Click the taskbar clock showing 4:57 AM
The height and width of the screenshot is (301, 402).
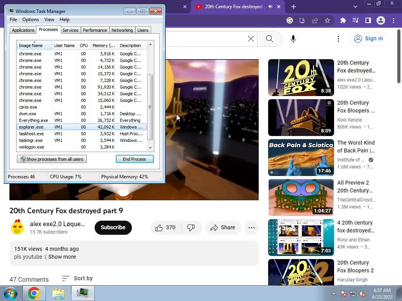click(x=382, y=294)
